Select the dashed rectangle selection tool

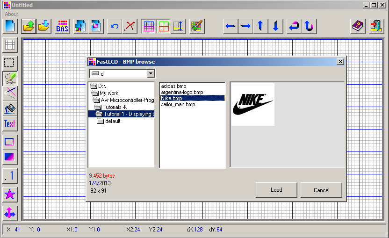tap(10, 63)
